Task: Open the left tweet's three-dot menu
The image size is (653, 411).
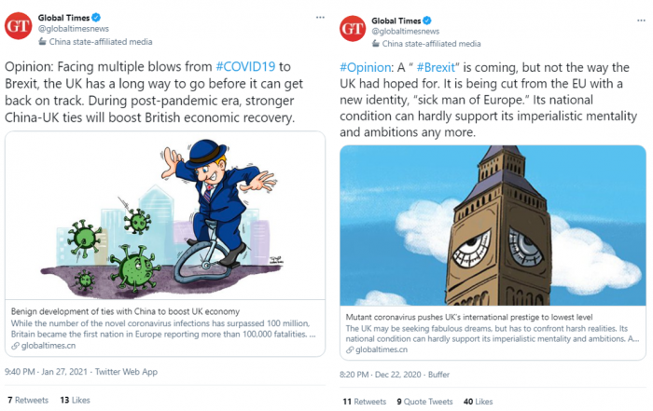Action: 320,18
